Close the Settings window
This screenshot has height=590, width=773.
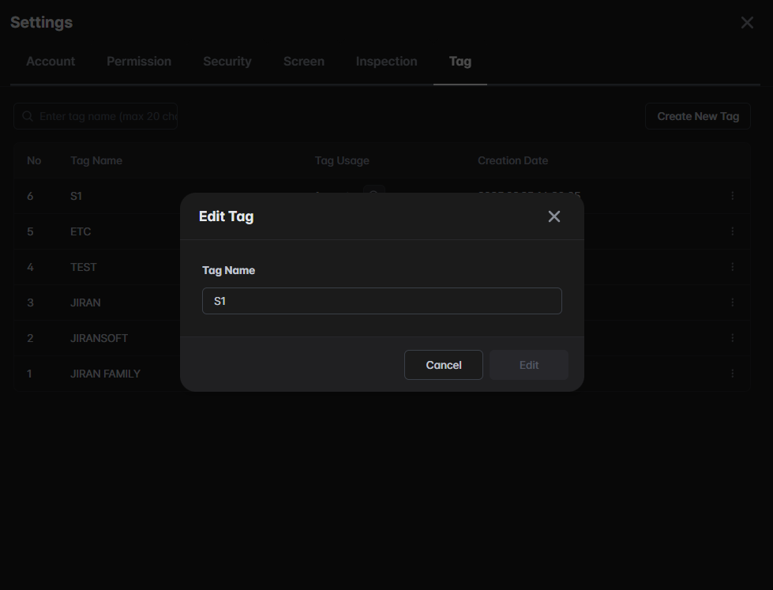coord(747,23)
